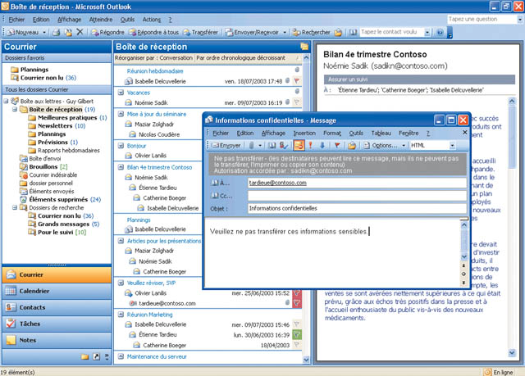The image size is (525, 376).
Task: Open the Actions menu in Outlook
Action: click(152, 20)
